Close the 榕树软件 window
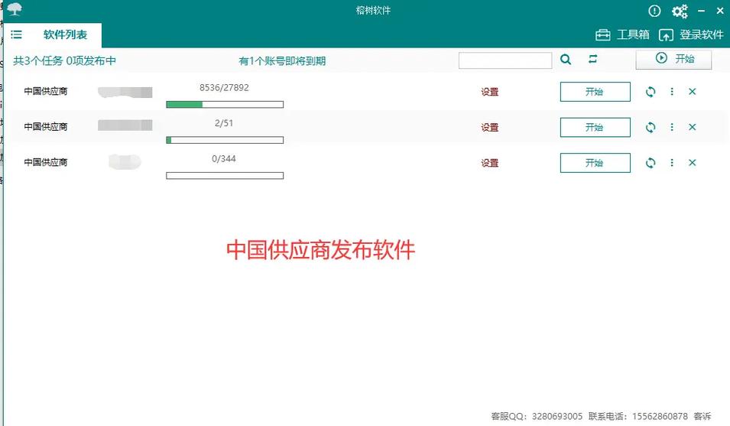 tap(720, 10)
